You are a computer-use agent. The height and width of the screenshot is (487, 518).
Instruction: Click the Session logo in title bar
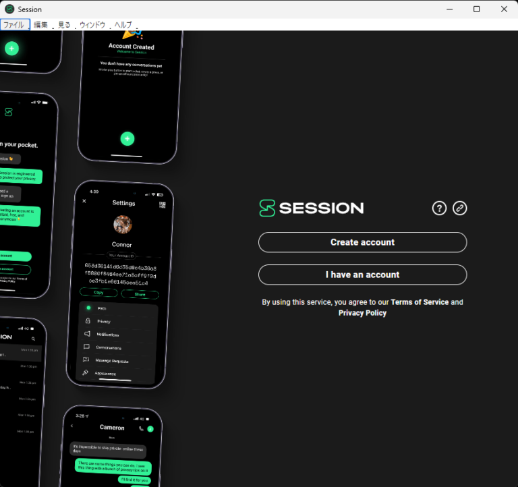(9, 9)
